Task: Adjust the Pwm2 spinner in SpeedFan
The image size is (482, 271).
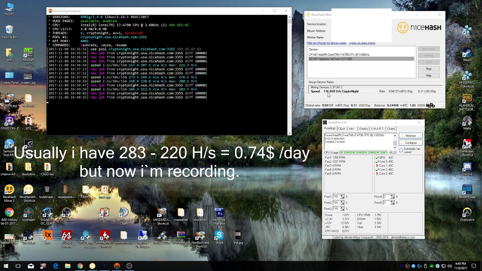Action: (x=342, y=202)
